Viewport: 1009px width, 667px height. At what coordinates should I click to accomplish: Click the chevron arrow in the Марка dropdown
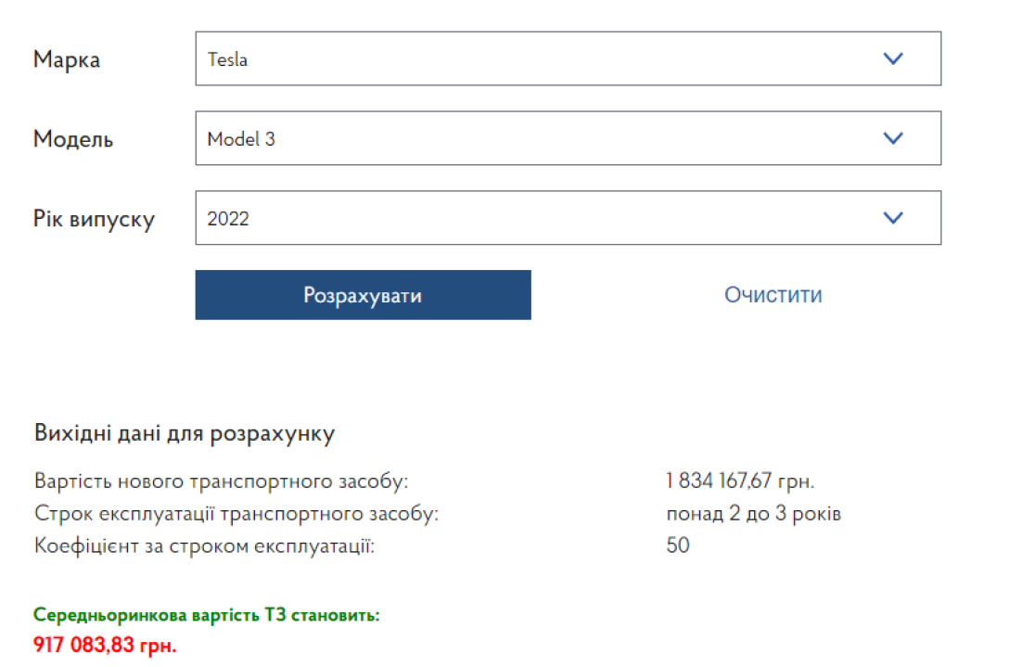[x=892, y=59]
